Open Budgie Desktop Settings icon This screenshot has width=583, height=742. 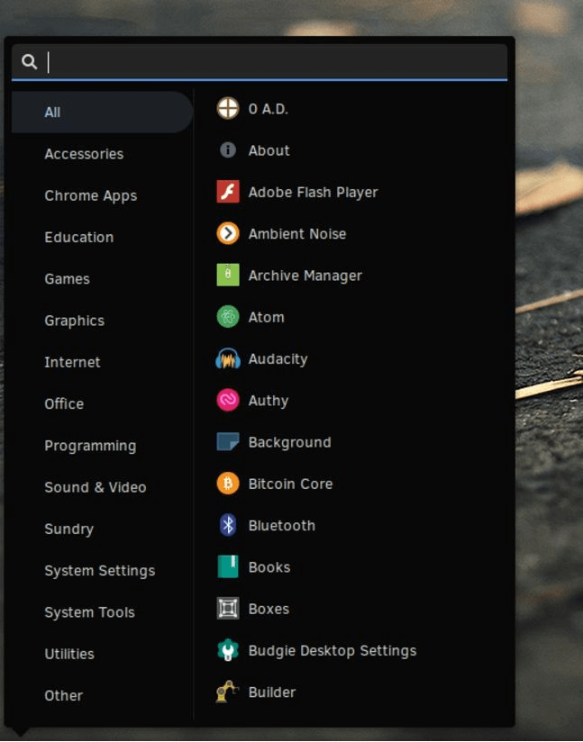(x=228, y=650)
